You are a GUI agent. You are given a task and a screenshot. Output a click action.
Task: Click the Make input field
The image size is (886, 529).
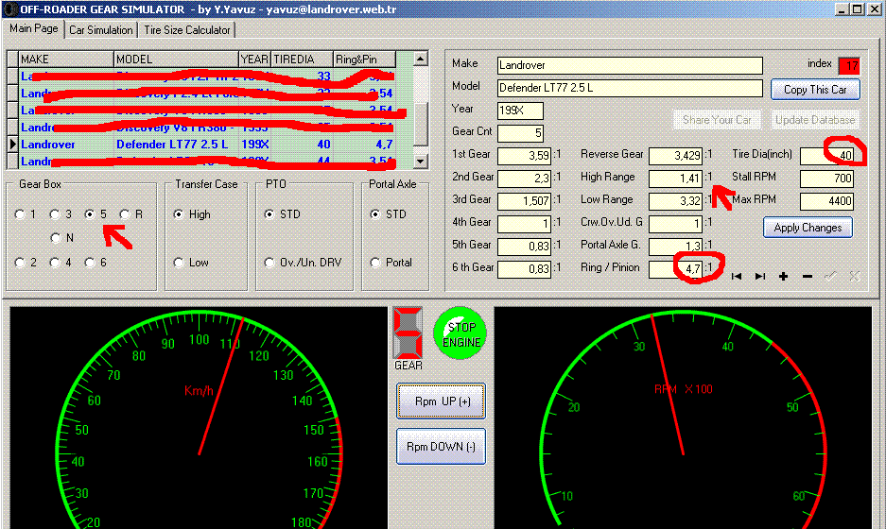pos(630,65)
